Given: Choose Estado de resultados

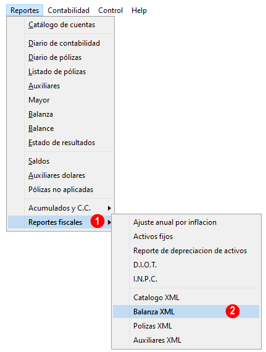Looking at the screenshot, I should tap(60, 143).
